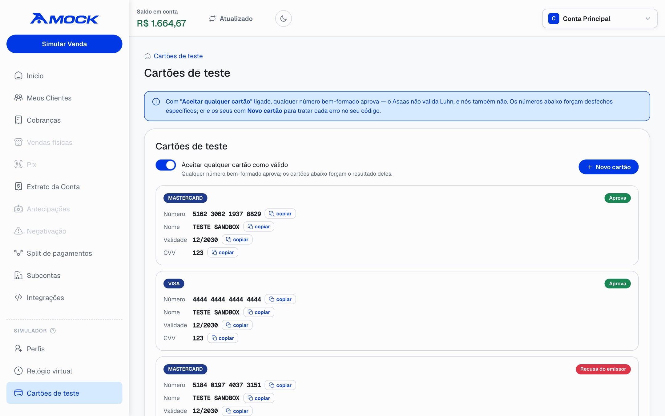
Task: Copy the Visa card's Nome
Action: coord(259,312)
